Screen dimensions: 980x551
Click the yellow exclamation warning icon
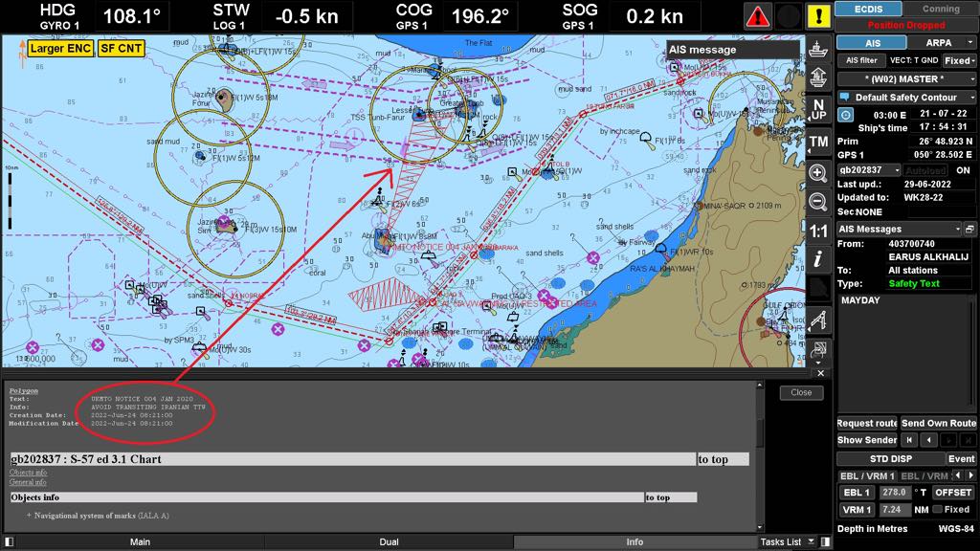pyautogui.click(x=818, y=16)
